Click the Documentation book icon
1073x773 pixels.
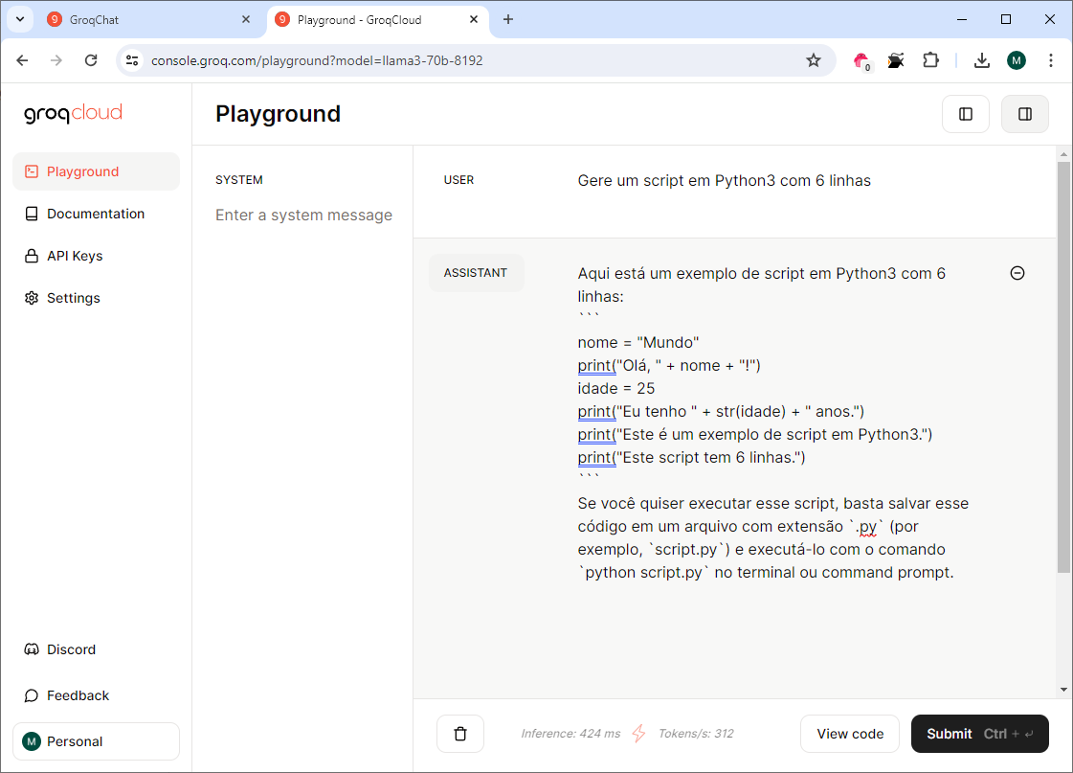point(32,214)
